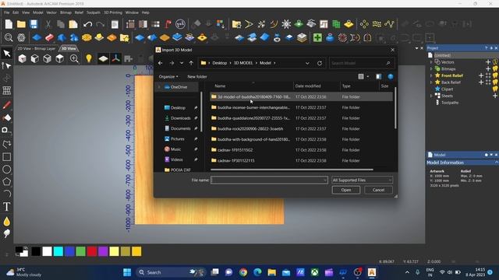Click the Open folder icon in toolbar

[x=21, y=24]
